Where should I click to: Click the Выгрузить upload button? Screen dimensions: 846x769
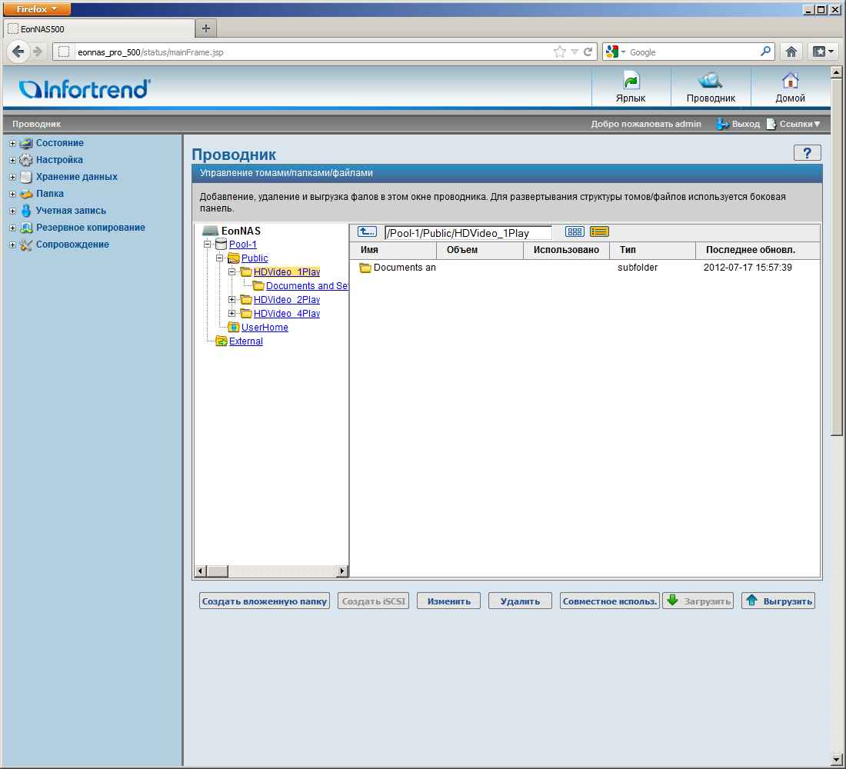[x=778, y=601]
